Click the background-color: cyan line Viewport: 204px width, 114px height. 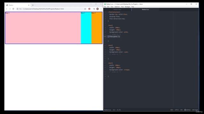pyautogui.click(x=119, y=52)
